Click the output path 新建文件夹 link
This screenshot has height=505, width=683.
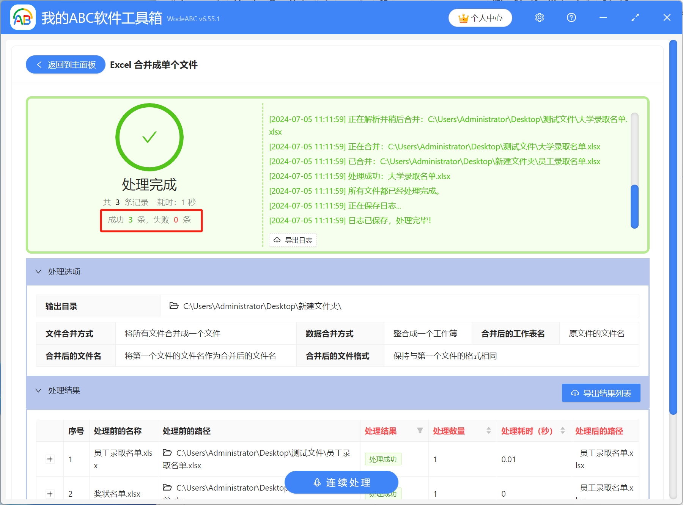tap(262, 306)
